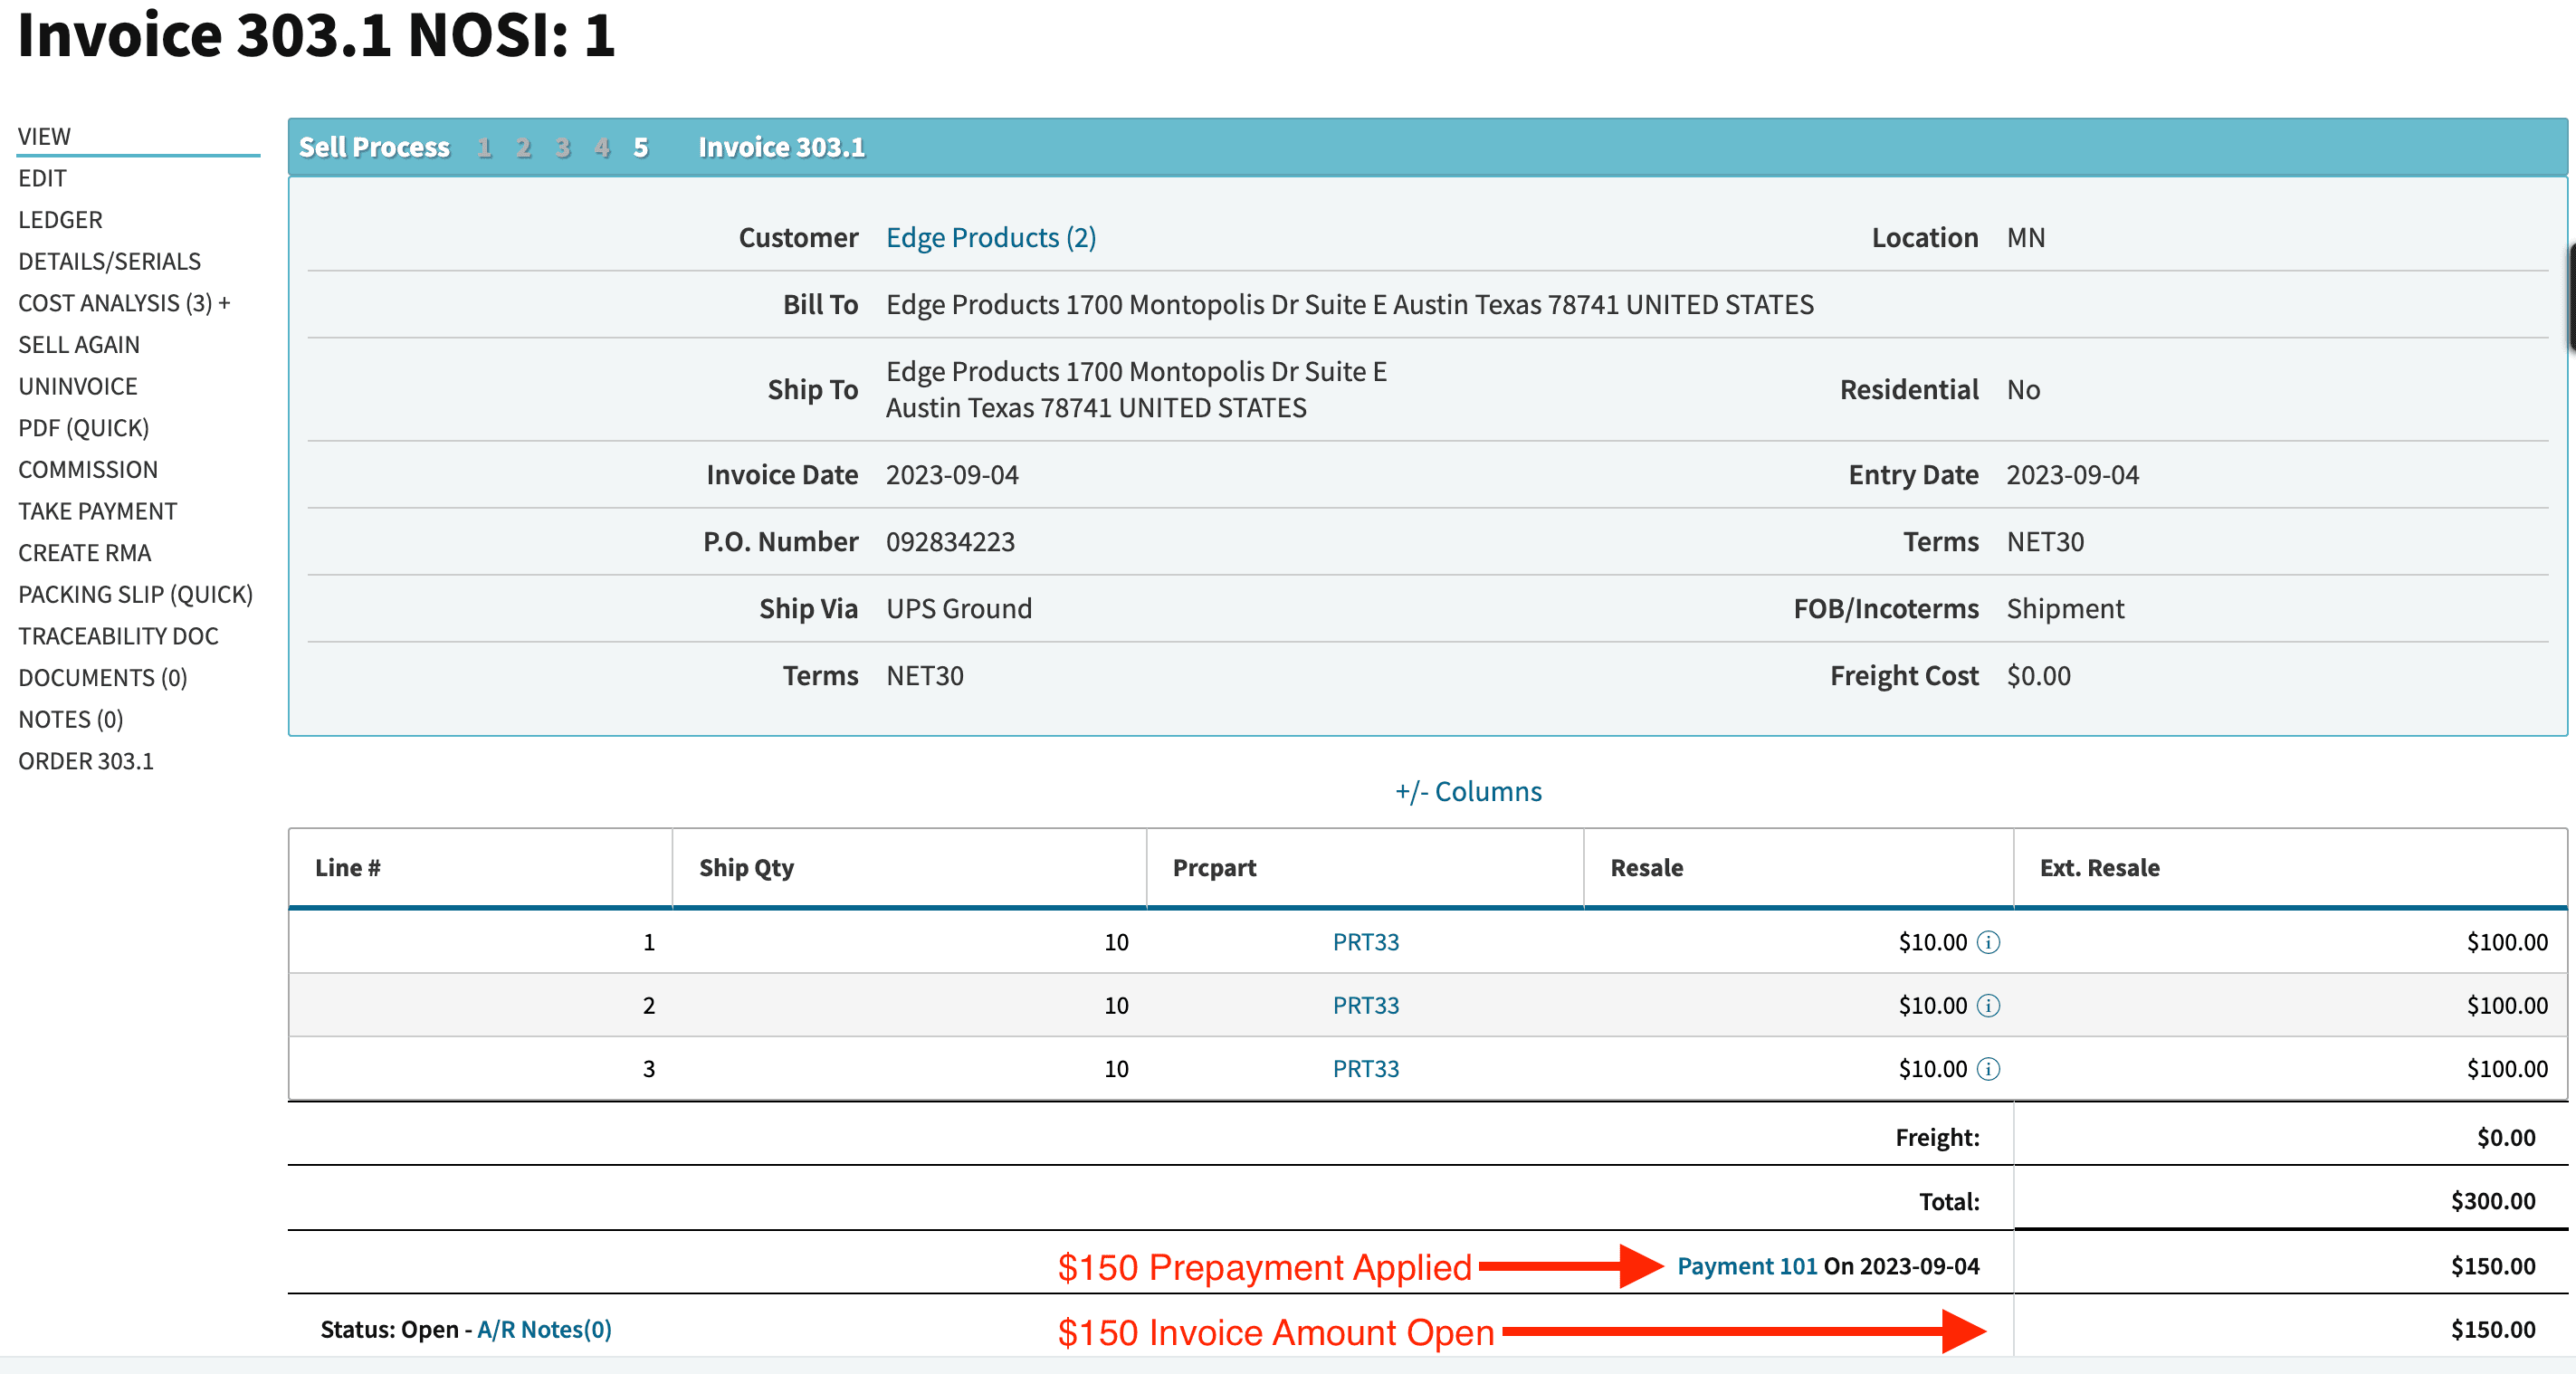The width and height of the screenshot is (2576, 1374).
Task: Open Edge Products (2) customer link
Action: pyautogui.click(x=990, y=237)
